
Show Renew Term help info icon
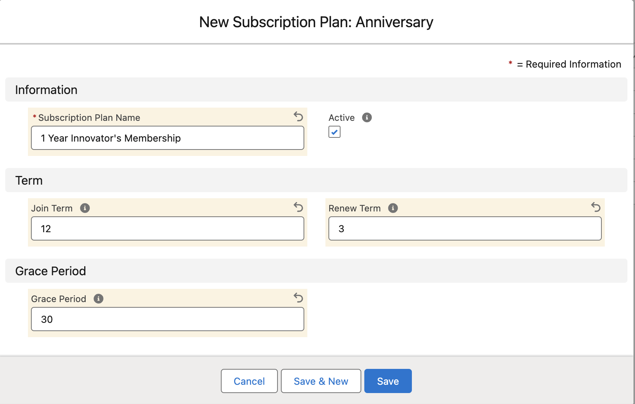393,208
